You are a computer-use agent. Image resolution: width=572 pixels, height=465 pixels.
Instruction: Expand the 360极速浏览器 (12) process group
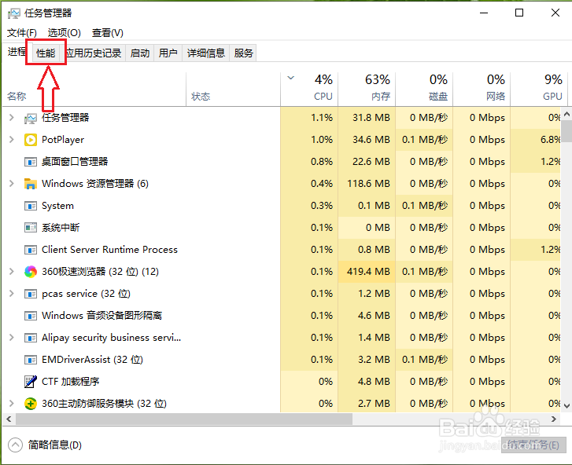click(x=12, y=272)
